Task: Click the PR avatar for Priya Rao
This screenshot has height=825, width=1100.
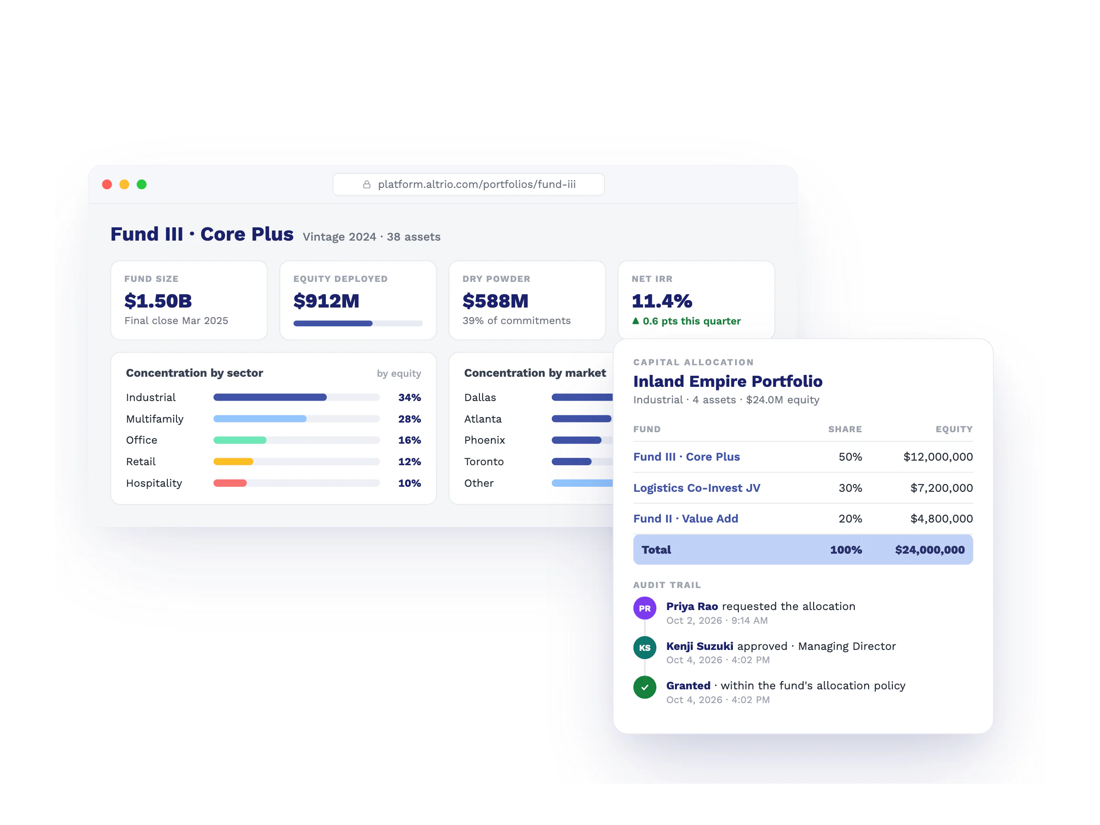Action: pyautogui.click(x=644, y=608)
